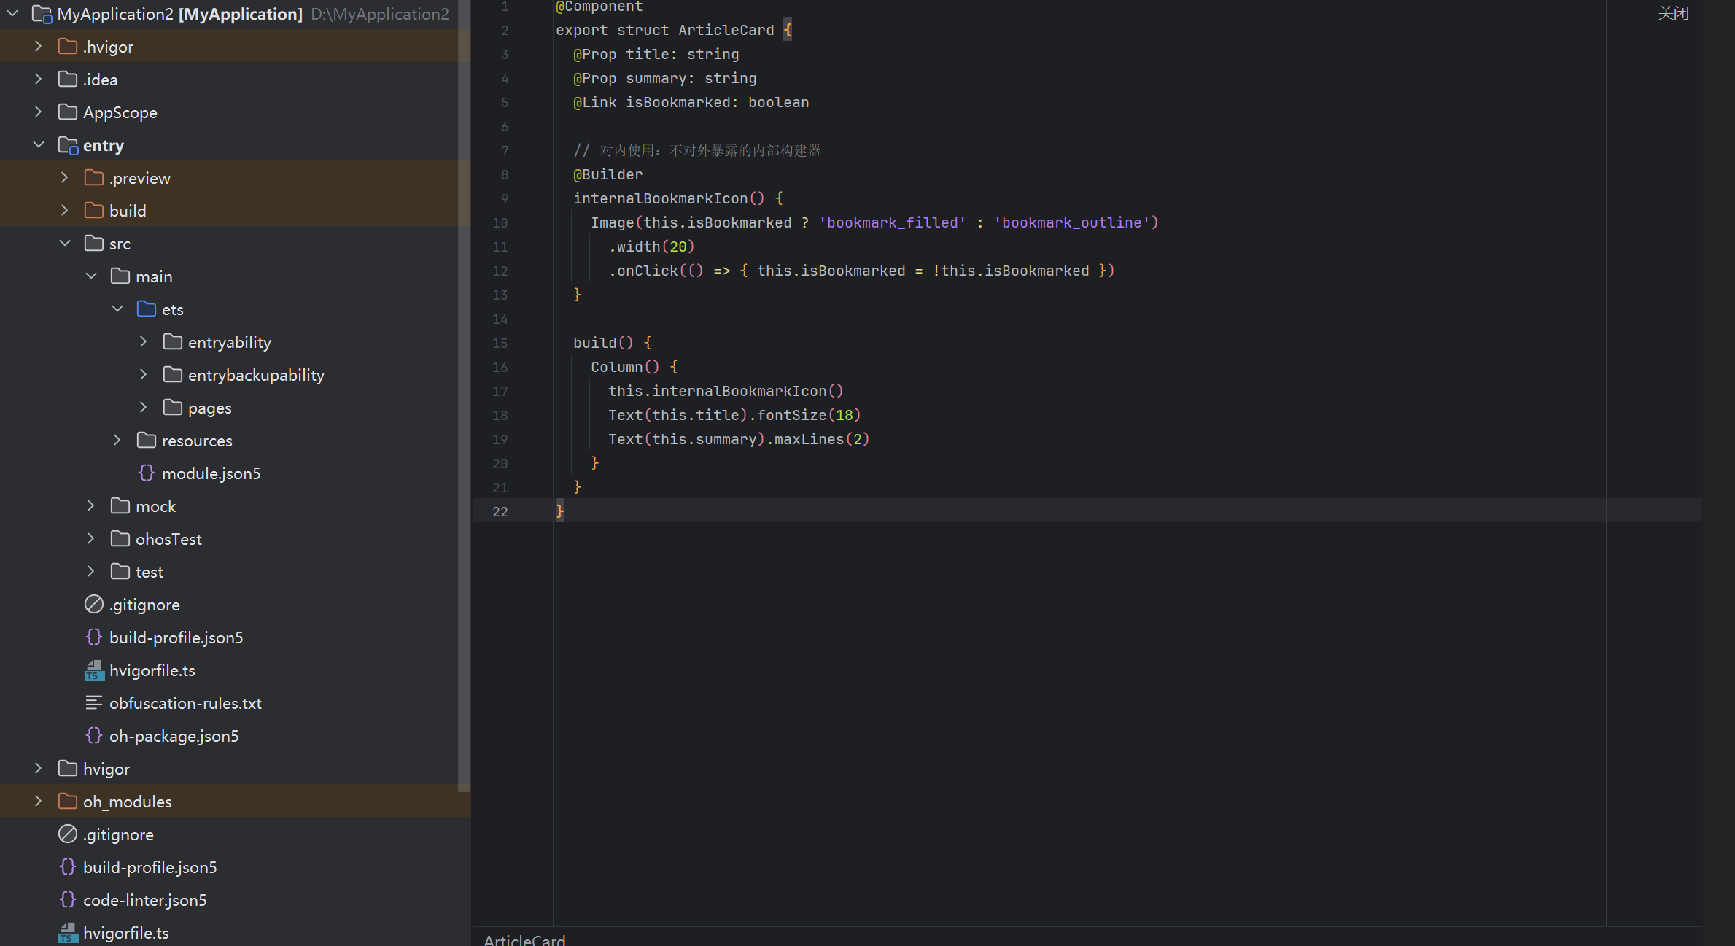The height and width of the screenshot is (946, 1735).
Task: Click the obfuscation-rules.txt text file icon
Action: pyautogui.click(x=94, y=703)
